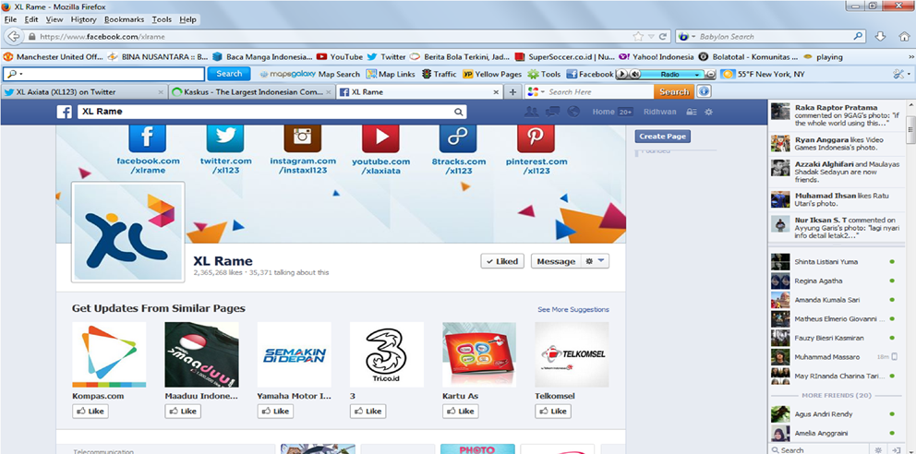Click the YouTube icon on the cover
The width and height of the screenshot is (916, 454).
380,137
